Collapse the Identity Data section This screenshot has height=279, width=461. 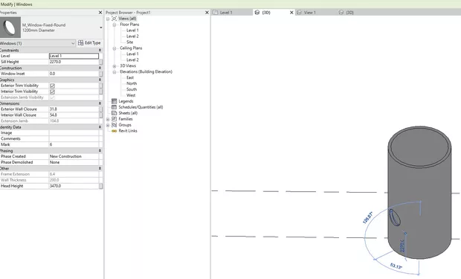100,127
